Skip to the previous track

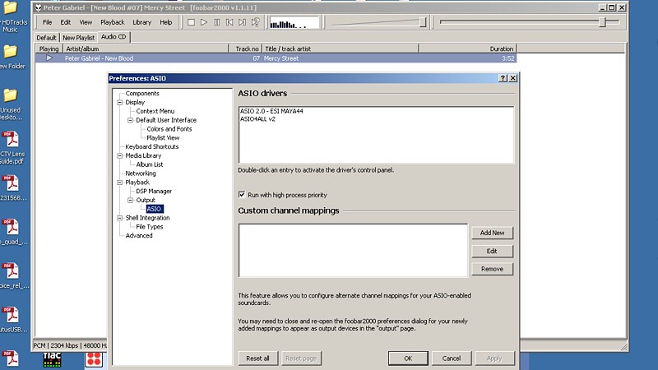point(229,22)
